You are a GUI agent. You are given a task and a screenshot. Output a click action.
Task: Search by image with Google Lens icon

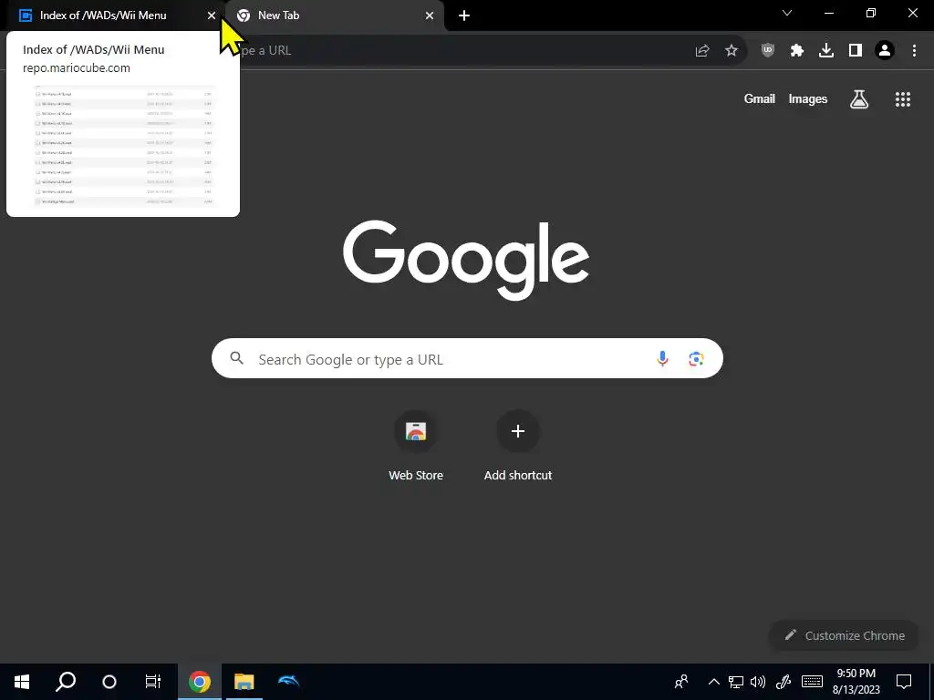click(x=696, y=358)
